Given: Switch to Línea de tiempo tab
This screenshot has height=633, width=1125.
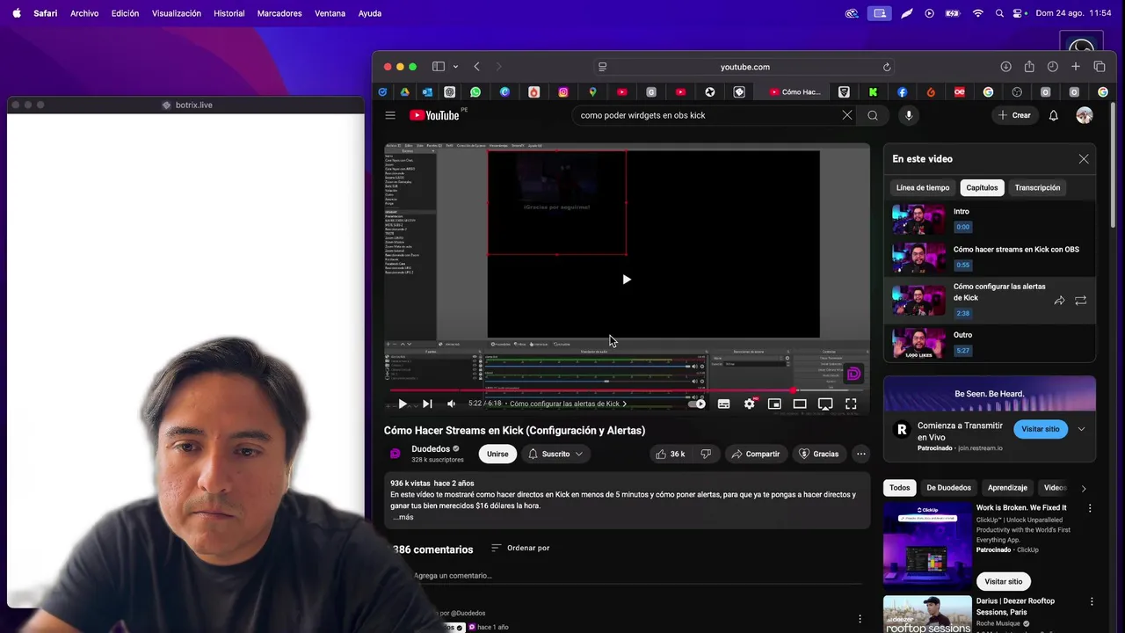Looking at the screenshot, I should pyautogui.click(x=923, y=187).
